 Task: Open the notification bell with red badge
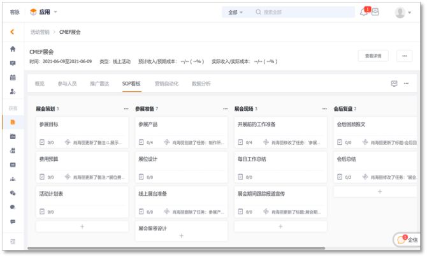(364, 12)
